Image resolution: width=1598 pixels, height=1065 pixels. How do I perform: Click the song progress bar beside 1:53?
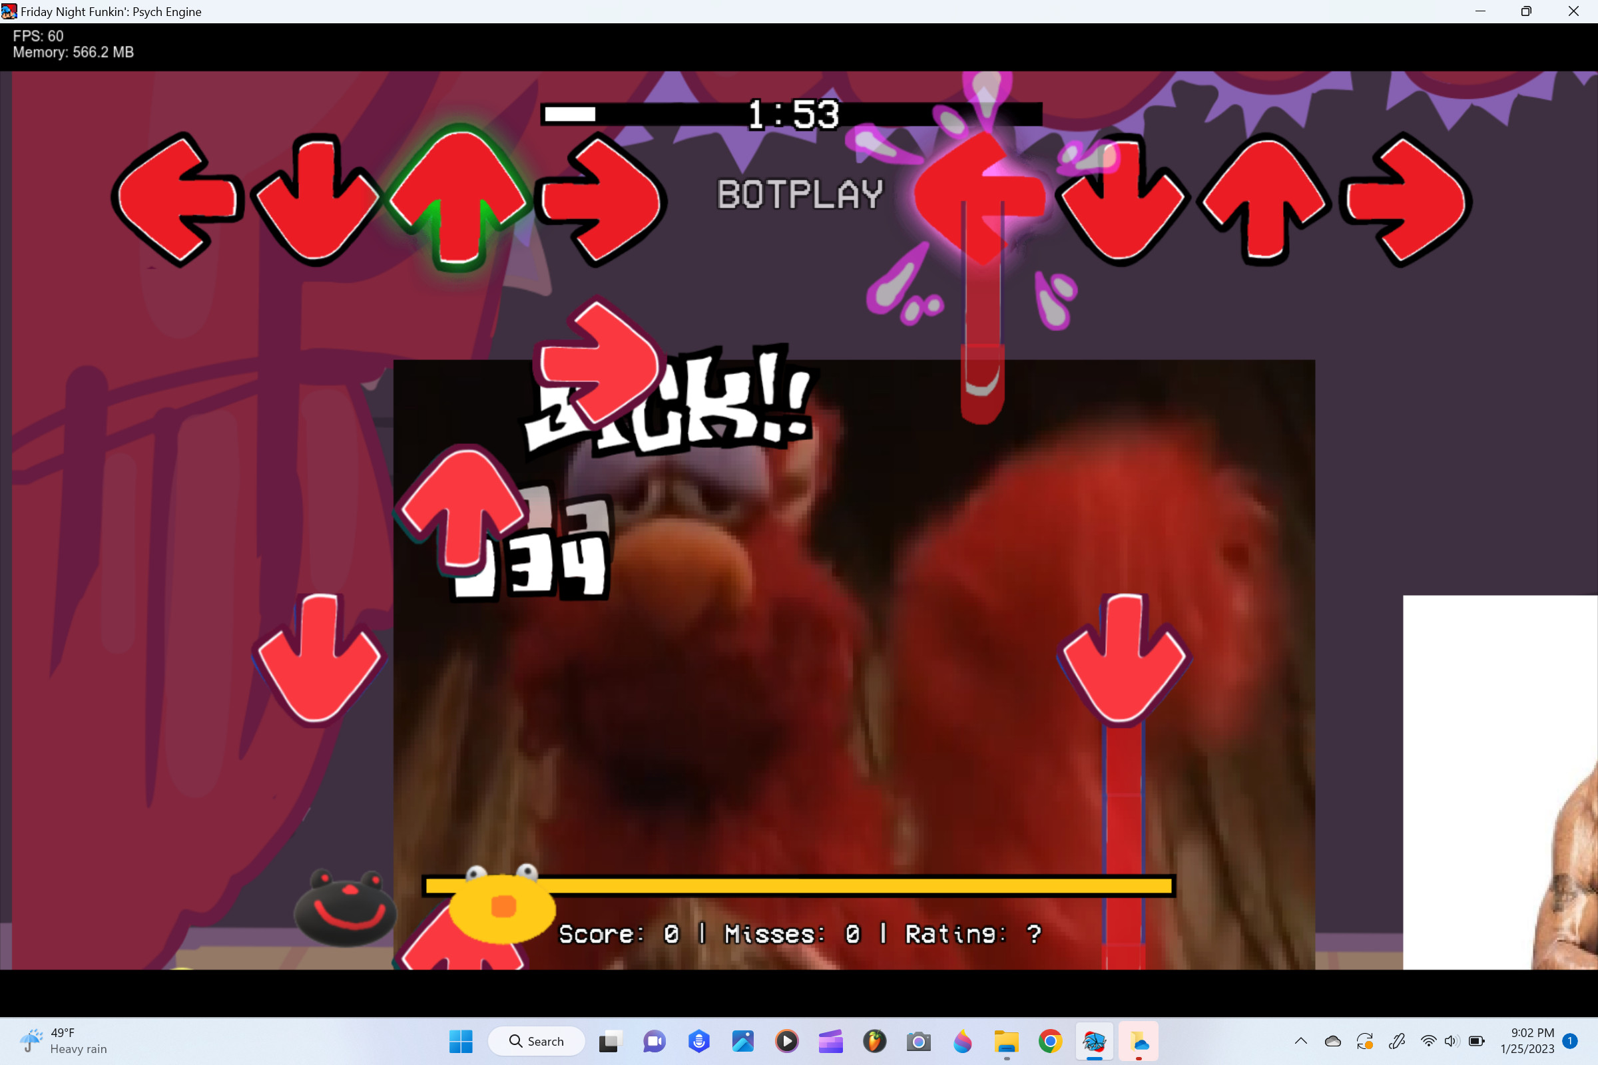(x=792, y=114)
